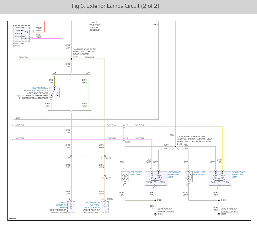
Task: Click the S122 splice dot
Action: tap(155, 200)
